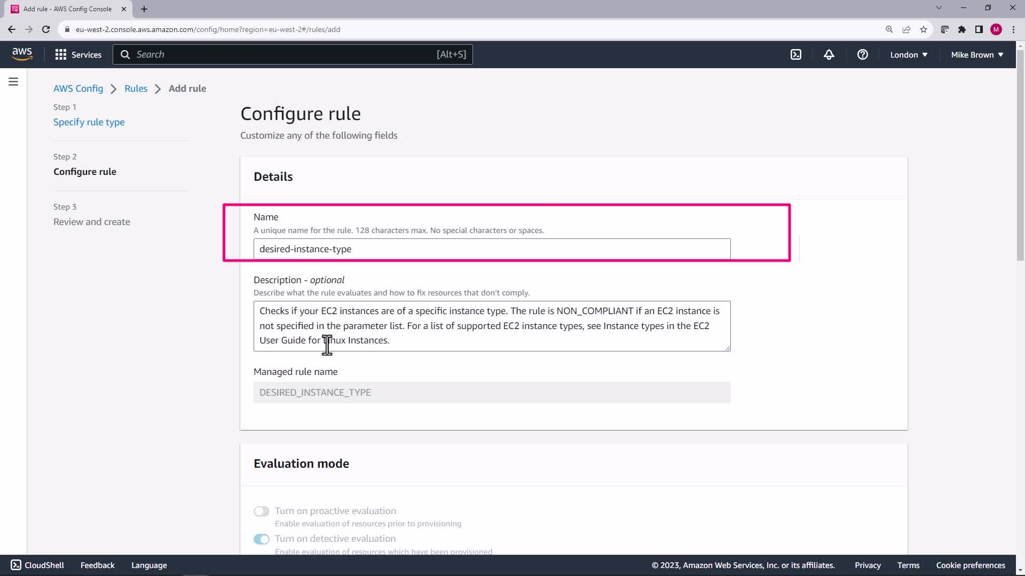The height and width of the screenshot is (576, 1025).
Task: Toggle the detective evaluation switch
Action: click(262, 539)
